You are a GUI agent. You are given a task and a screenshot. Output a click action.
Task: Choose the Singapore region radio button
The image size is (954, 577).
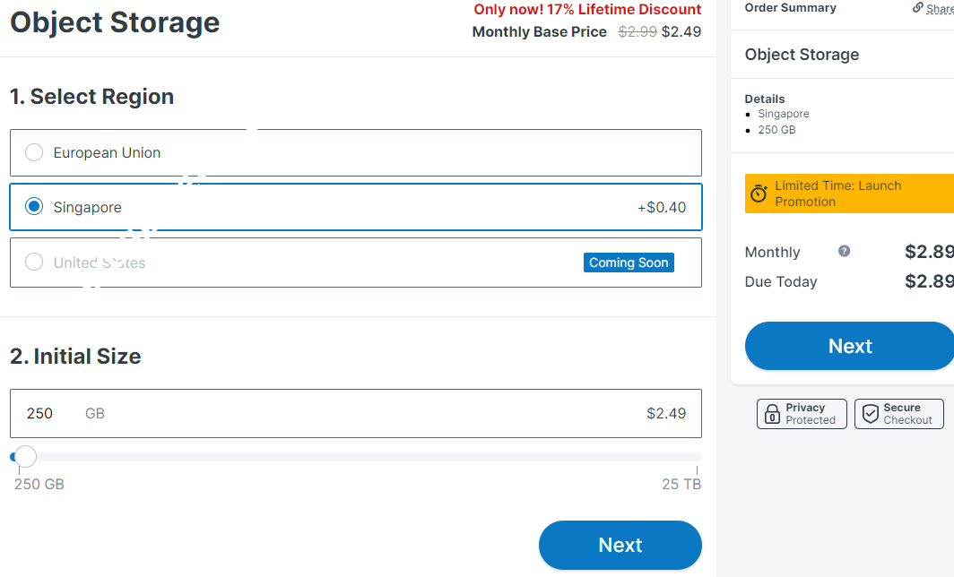tap(34, 207)
